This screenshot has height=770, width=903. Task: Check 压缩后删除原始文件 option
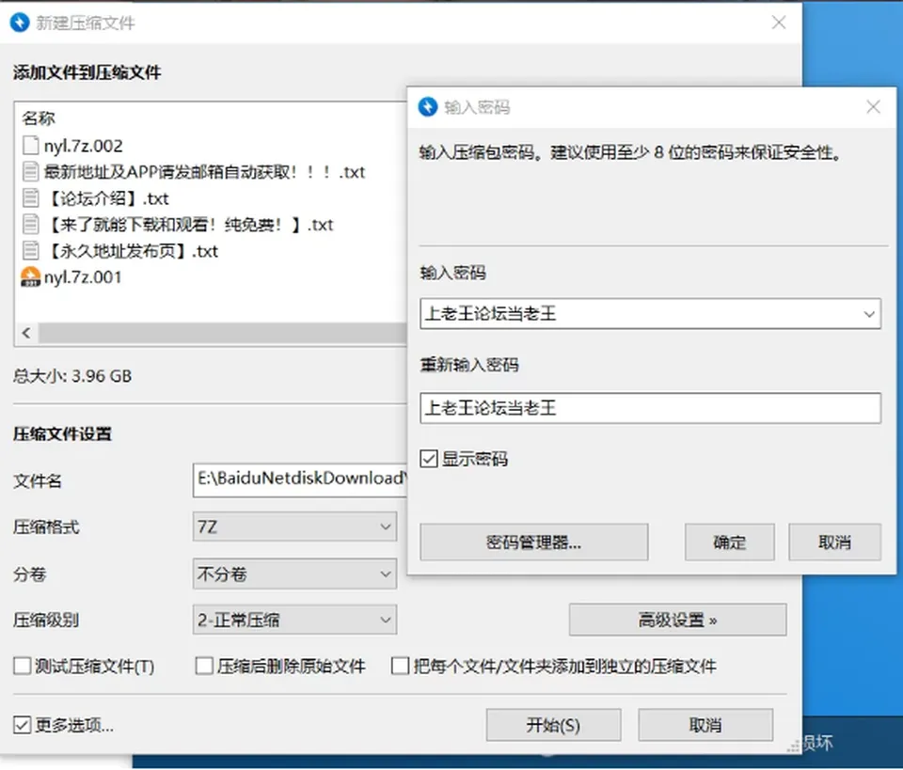[x=204, y=666]
